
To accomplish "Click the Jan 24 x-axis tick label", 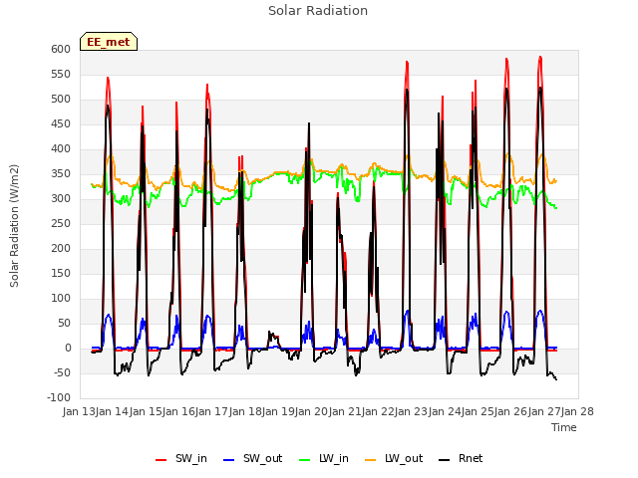I will click(445, 411).
